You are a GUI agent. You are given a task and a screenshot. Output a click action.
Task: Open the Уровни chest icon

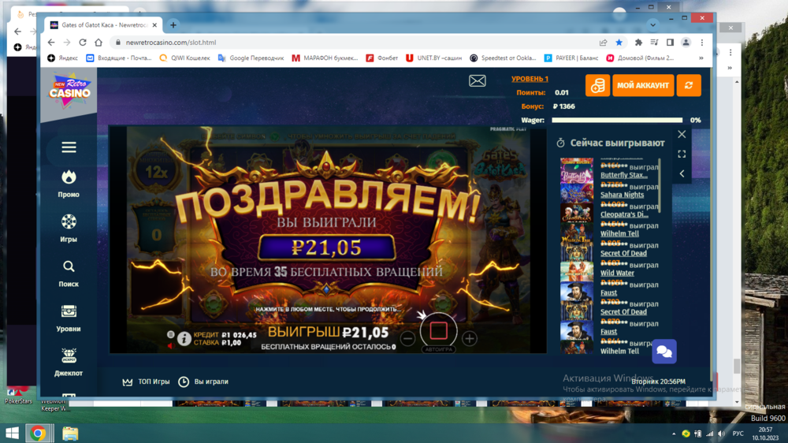coord(69,312)
